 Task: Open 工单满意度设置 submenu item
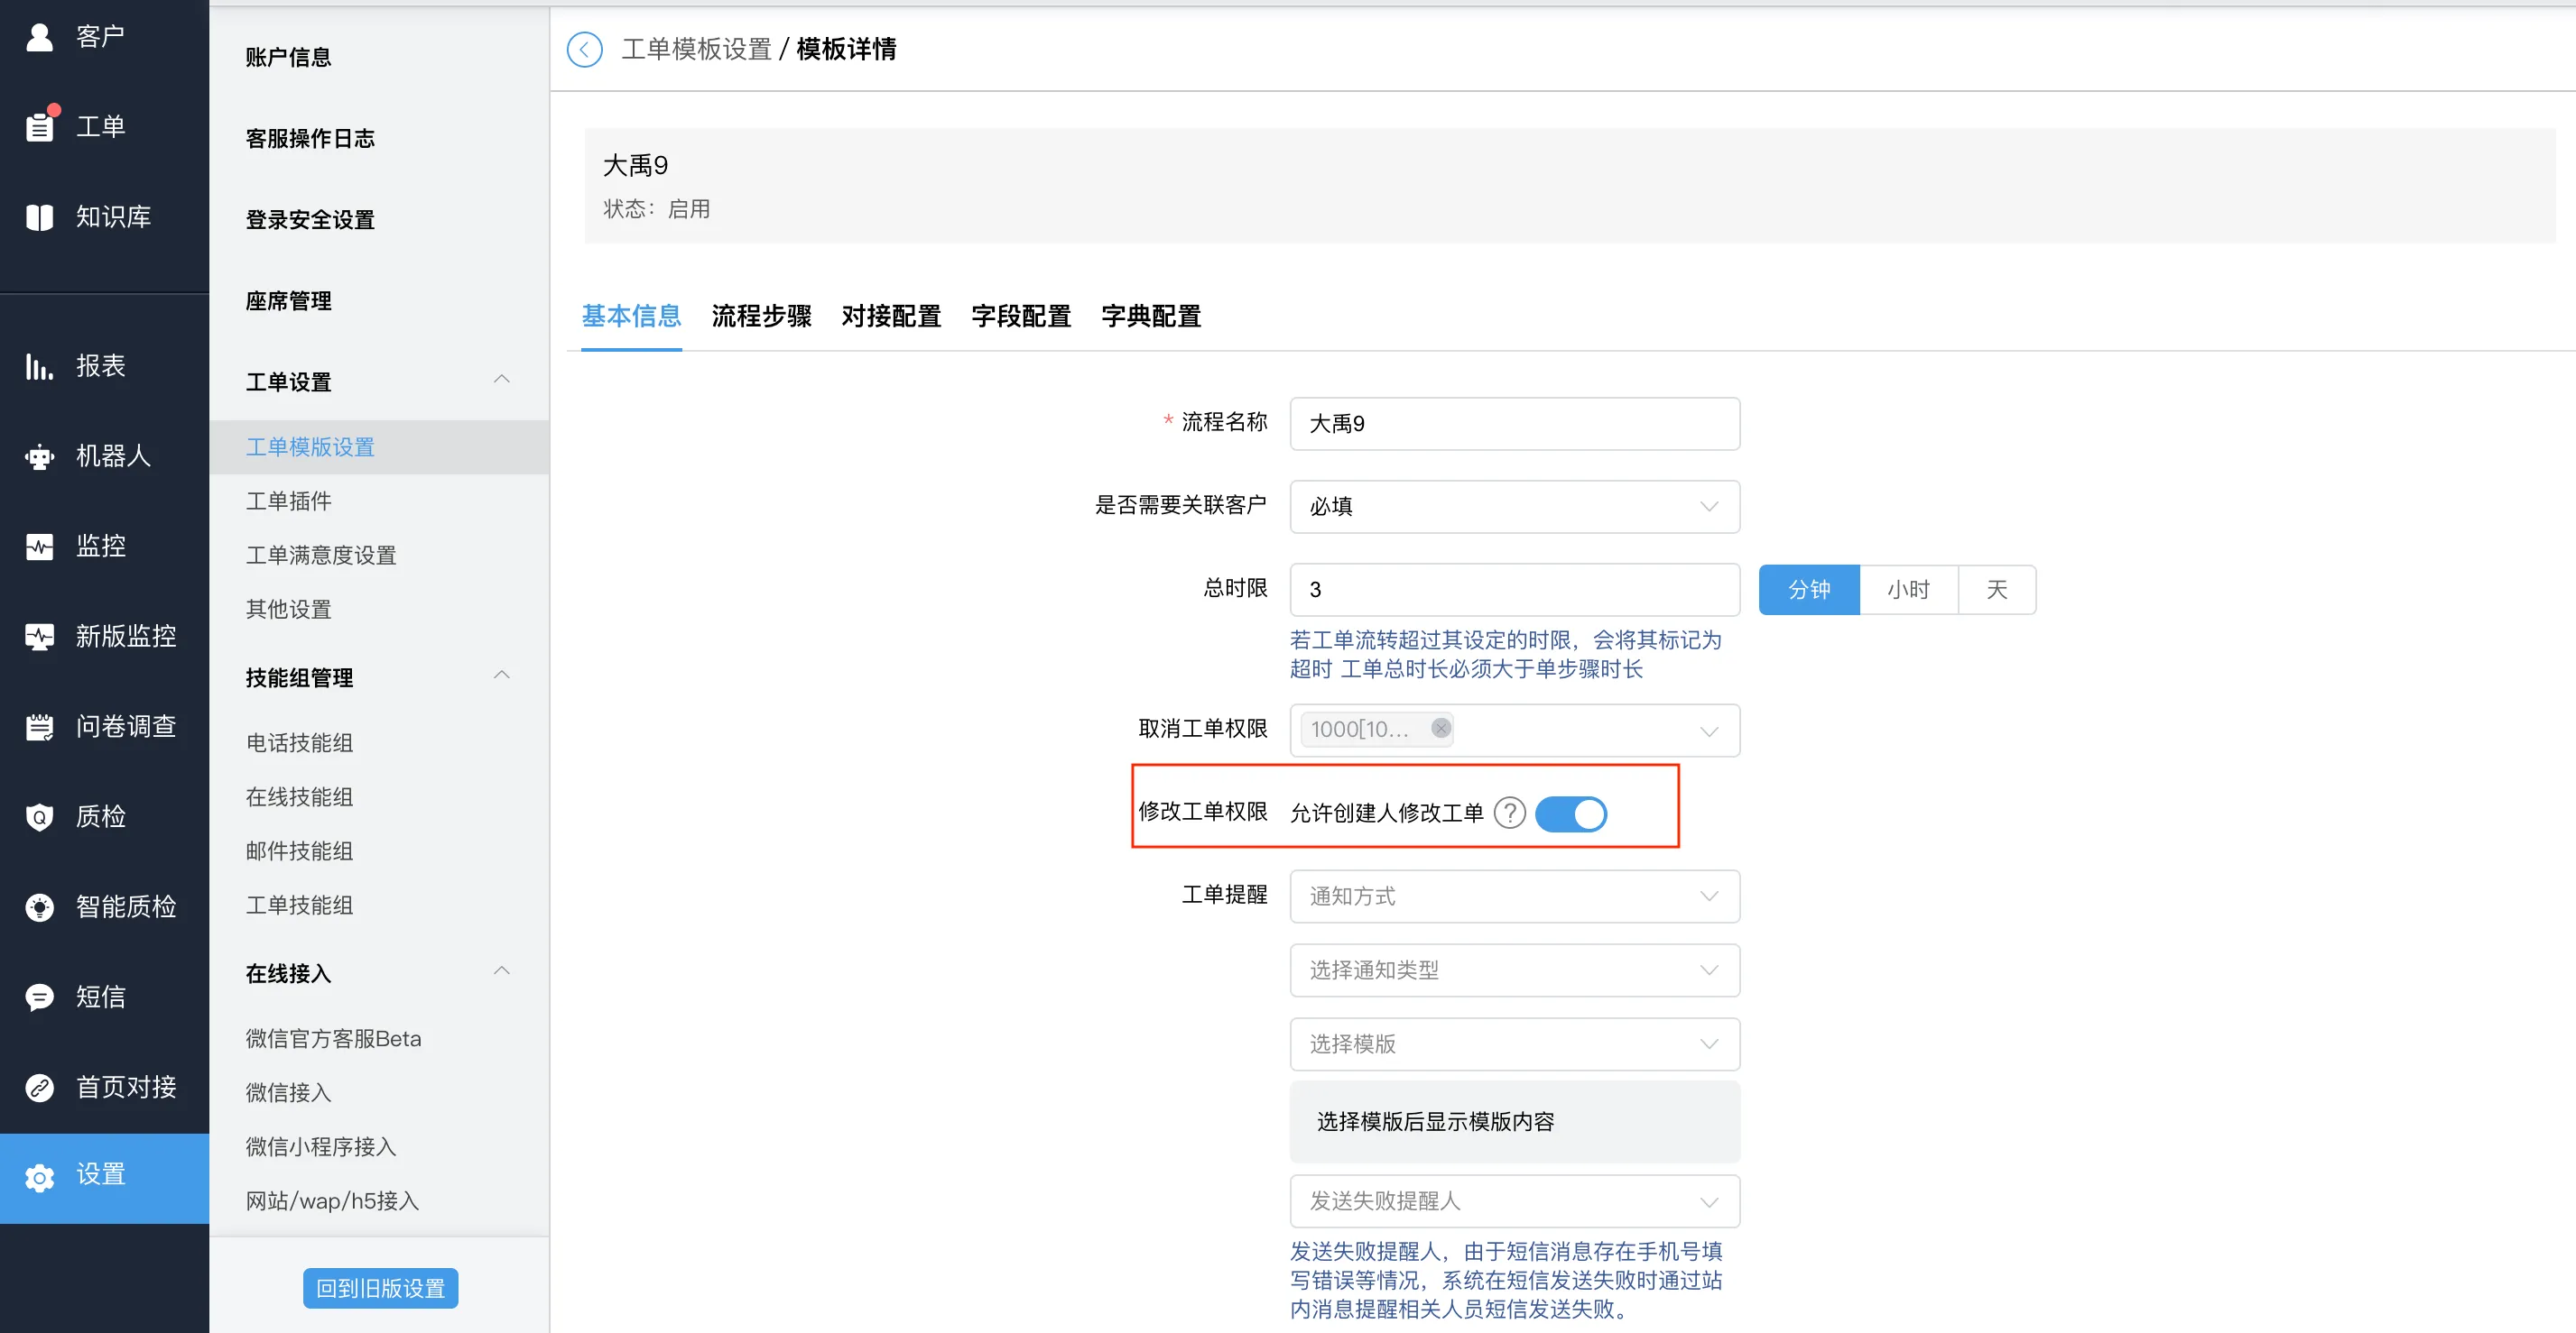[x=321, y=555]
